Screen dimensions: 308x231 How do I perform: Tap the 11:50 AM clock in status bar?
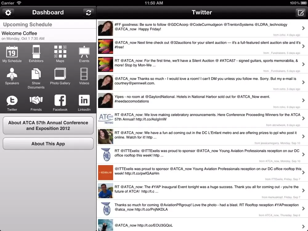click(154, 3)
